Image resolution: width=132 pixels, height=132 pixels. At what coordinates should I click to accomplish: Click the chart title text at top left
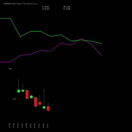coord(20,4)
